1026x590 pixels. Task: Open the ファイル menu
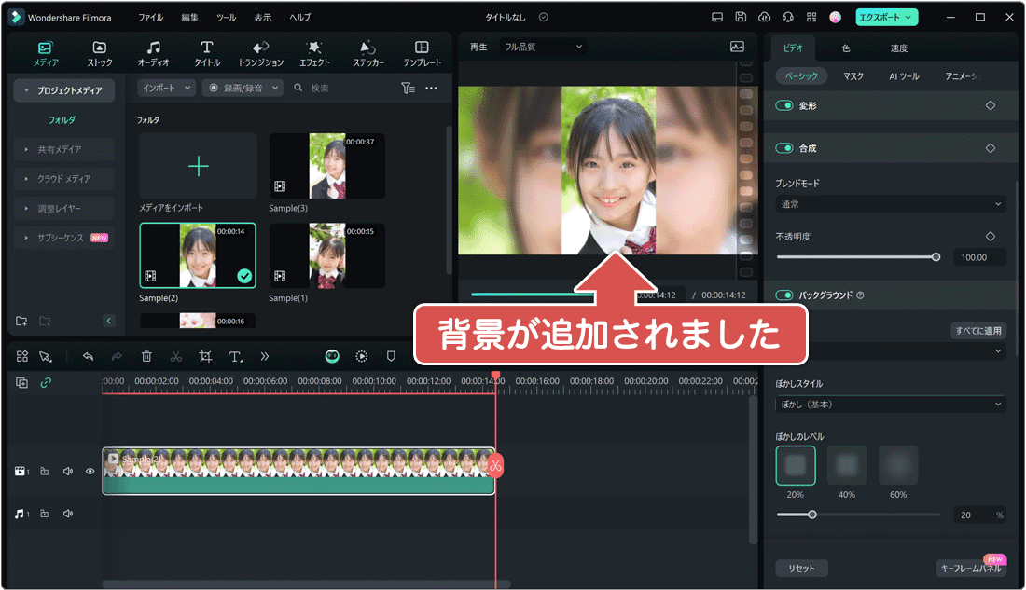coord(149,16)
